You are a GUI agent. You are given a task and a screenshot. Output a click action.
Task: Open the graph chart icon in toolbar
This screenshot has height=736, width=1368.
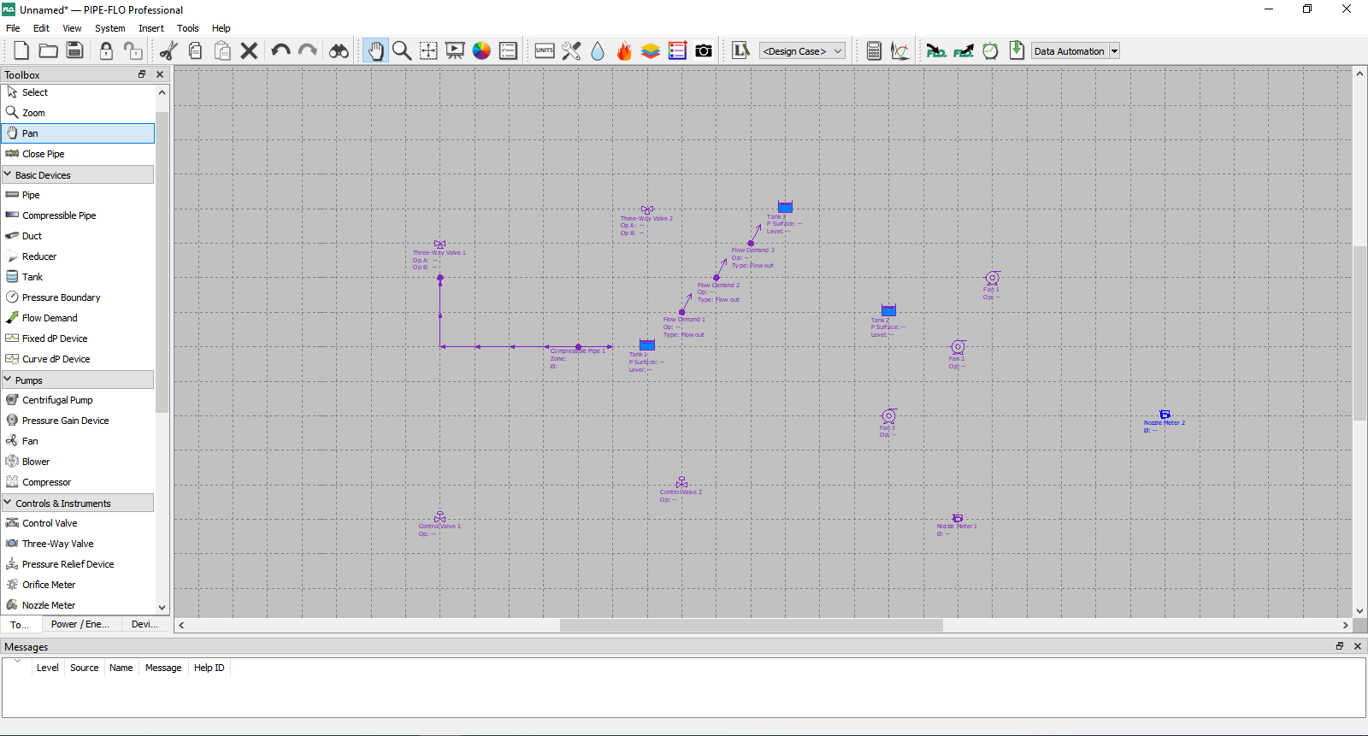pyautogui.click(x=900, y=50)
